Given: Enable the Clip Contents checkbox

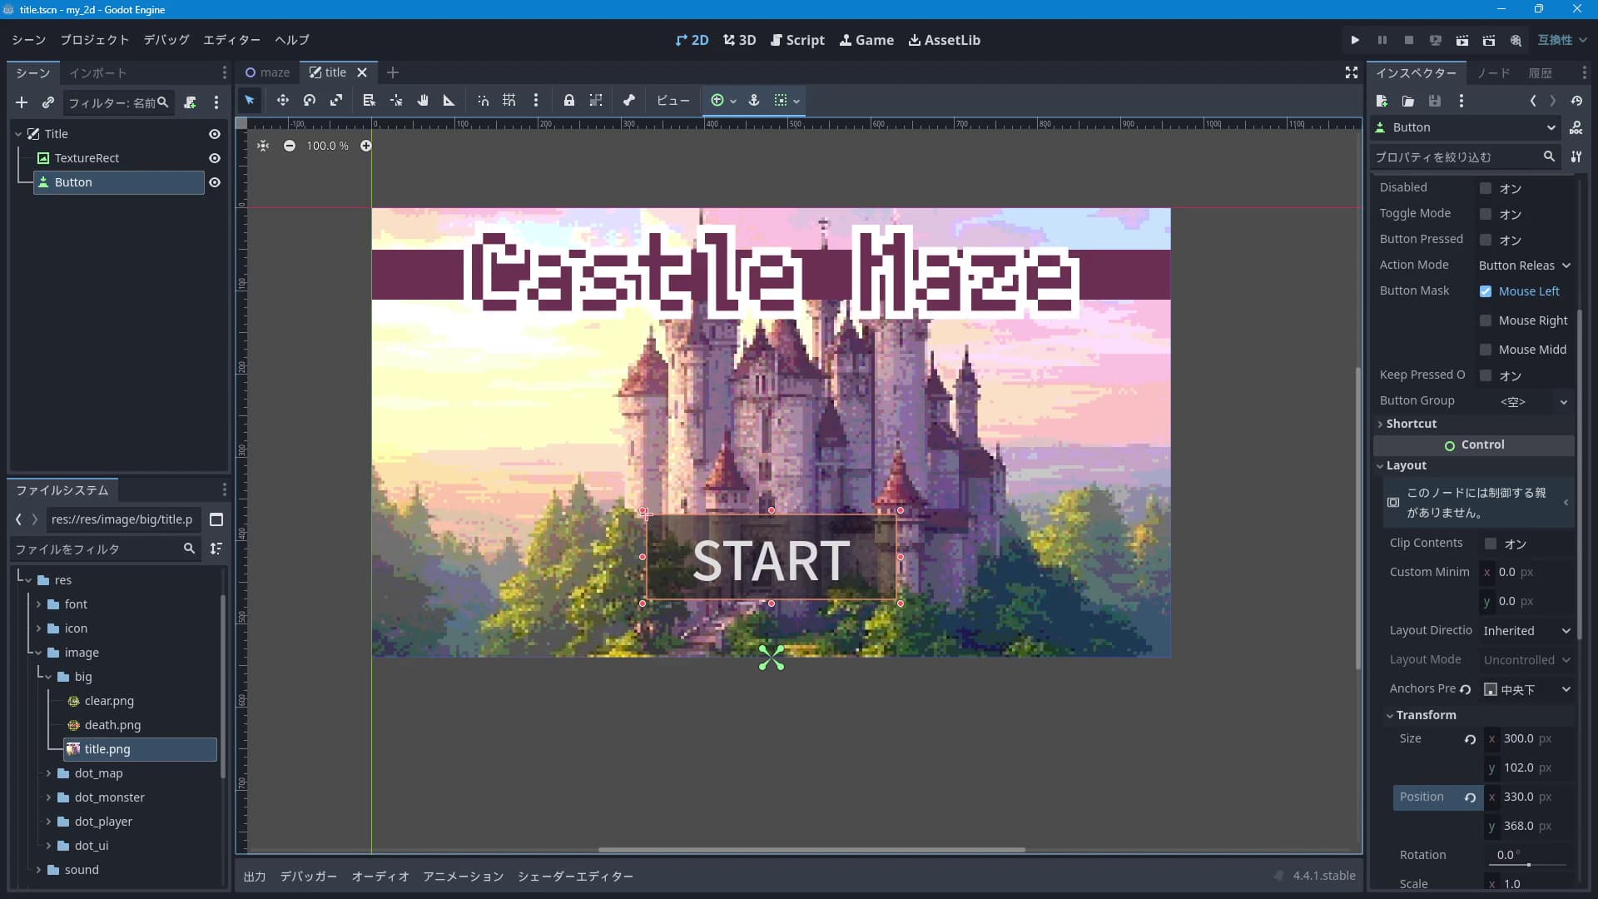Looking at the screenshot, I should pyautogui.click(x=1491, y=544).
